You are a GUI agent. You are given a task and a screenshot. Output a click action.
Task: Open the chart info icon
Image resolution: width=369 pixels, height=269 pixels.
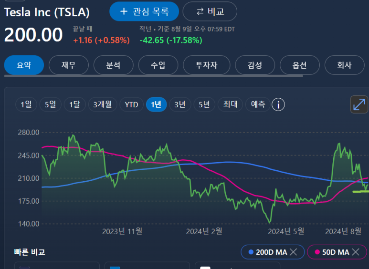tap(278, 104)
